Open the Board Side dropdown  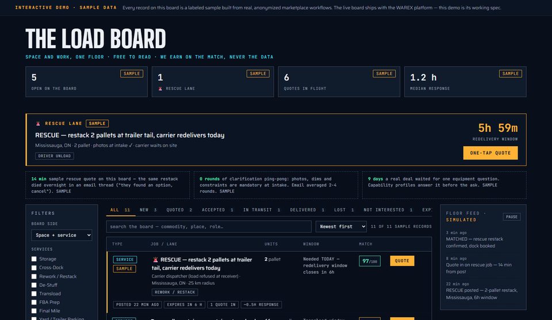click(x=62, y=235)
